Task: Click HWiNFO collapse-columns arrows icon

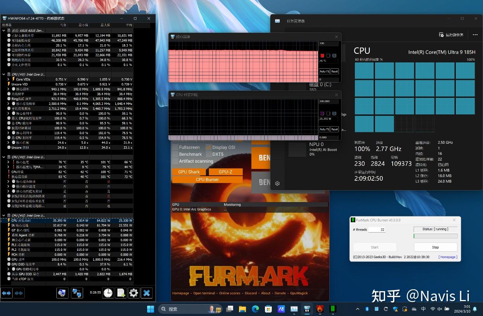Action: pos(19,293)
